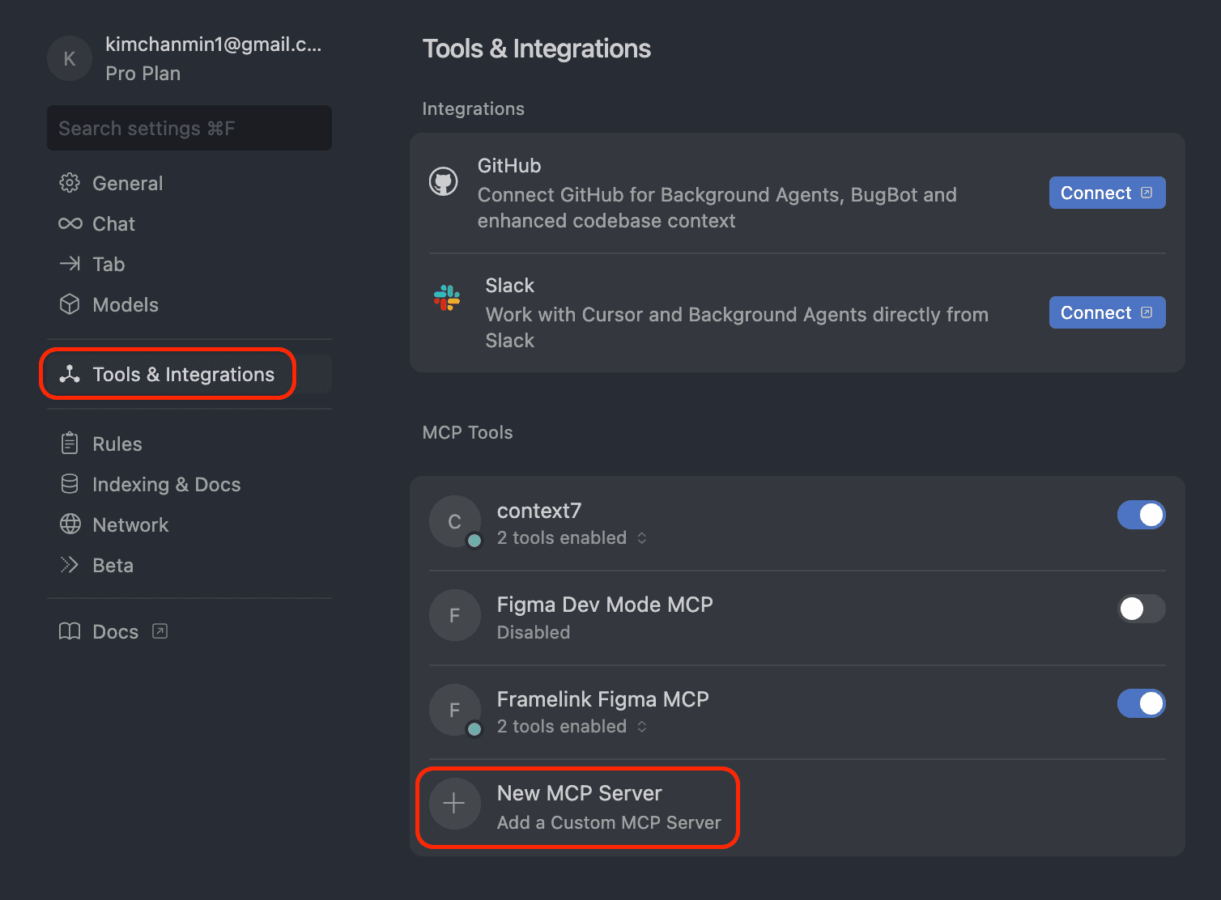Click the Slack integration title
This screenshot has width=1221, height=900.
tap(510, 286)
